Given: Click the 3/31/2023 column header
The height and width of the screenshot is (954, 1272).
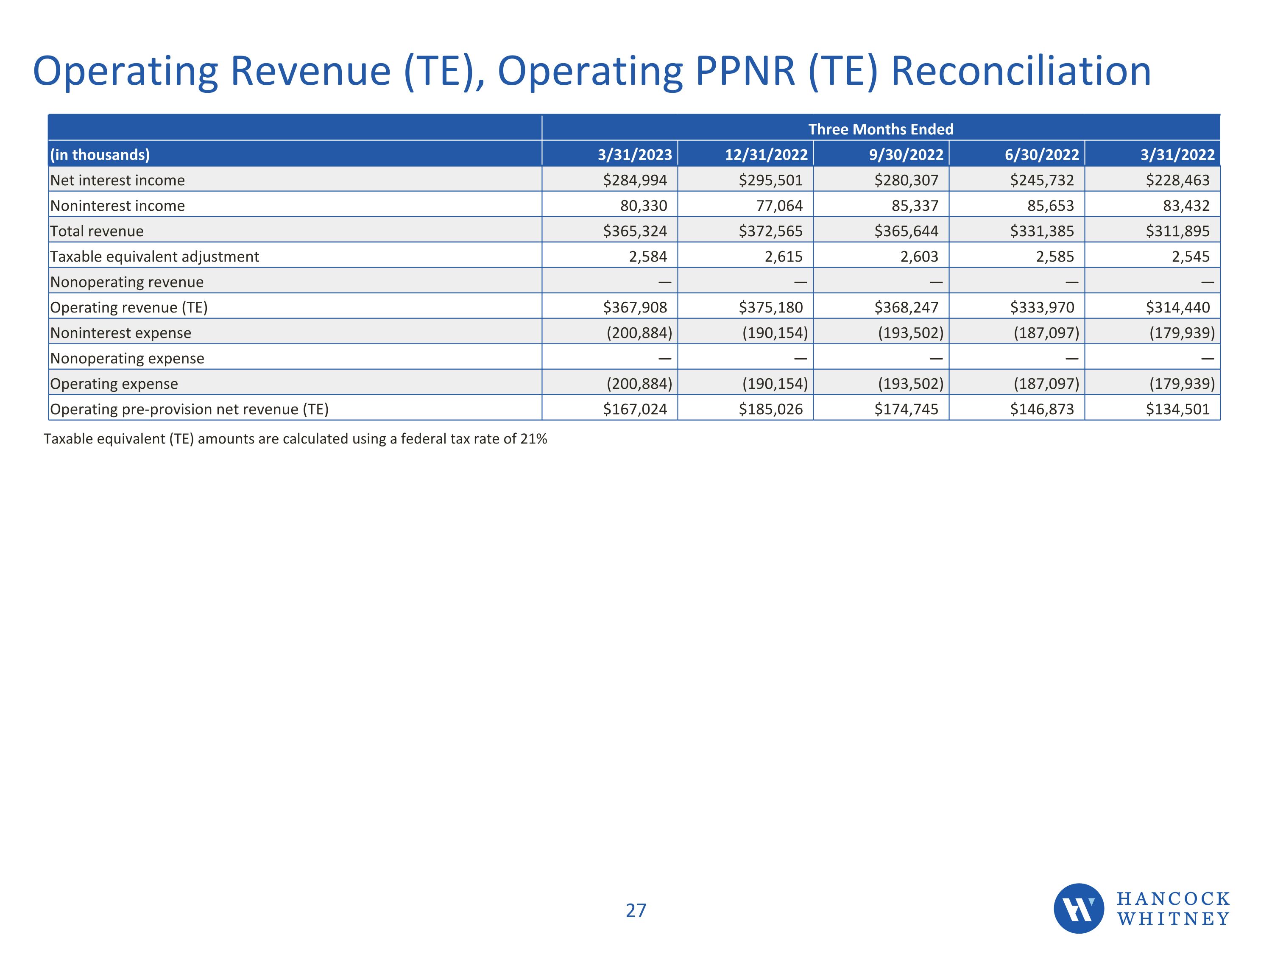Looking at the screenshot, I should (x=634, y=155).
